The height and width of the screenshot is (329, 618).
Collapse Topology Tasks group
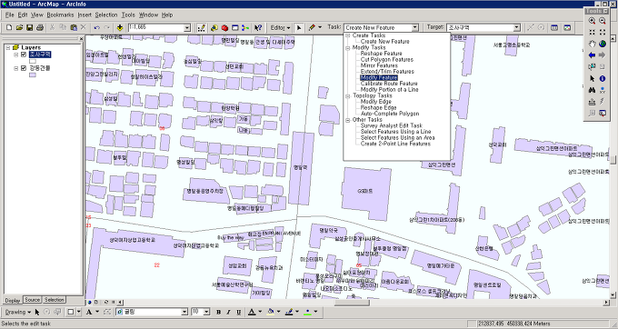click(x=347, y=95)
